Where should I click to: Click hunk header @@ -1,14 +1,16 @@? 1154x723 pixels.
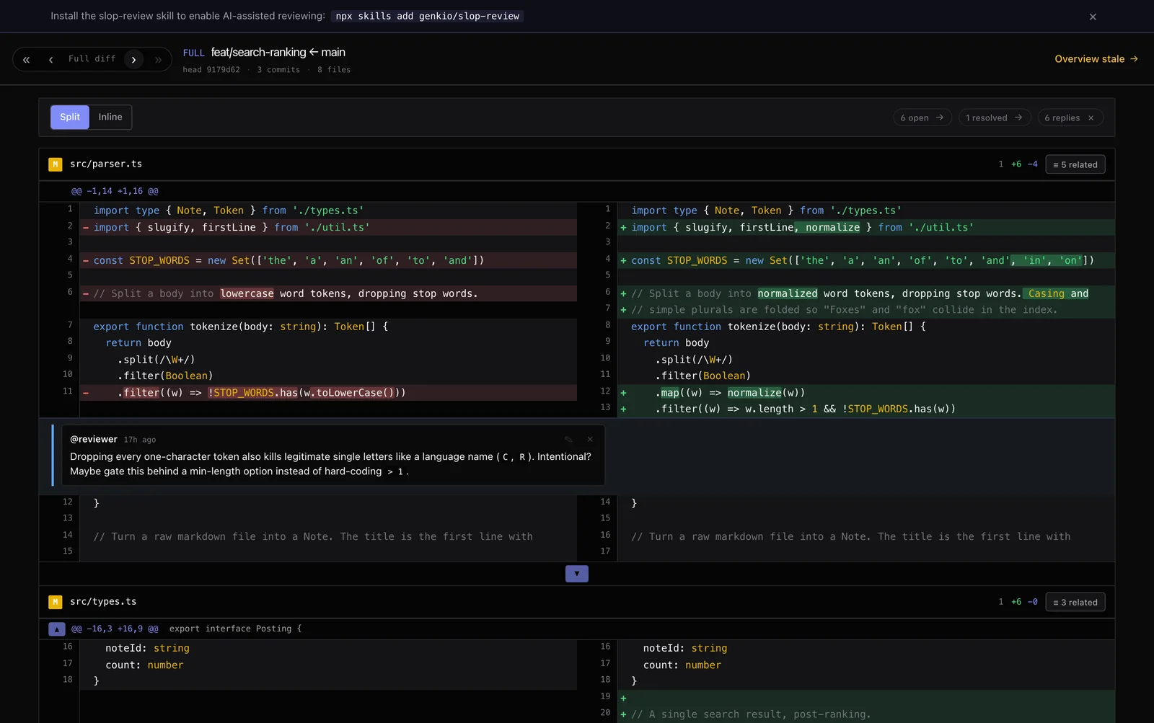click(x=115, y=191)
